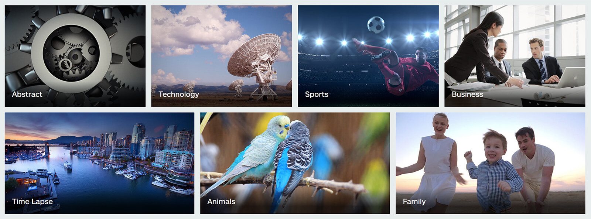Select the Sports soccer player thumbnail
591x219 pixels.
[x=368, y=56]
